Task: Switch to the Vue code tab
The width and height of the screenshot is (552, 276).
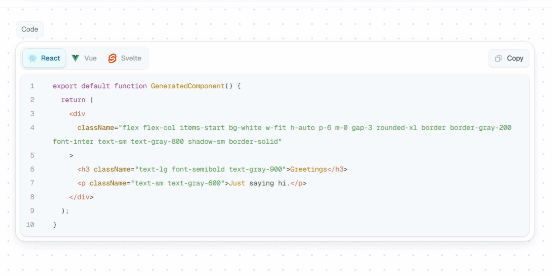Action: coord(84,58)
